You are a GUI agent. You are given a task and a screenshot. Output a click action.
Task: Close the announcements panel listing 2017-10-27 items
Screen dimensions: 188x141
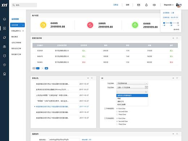tap(92, 78)
